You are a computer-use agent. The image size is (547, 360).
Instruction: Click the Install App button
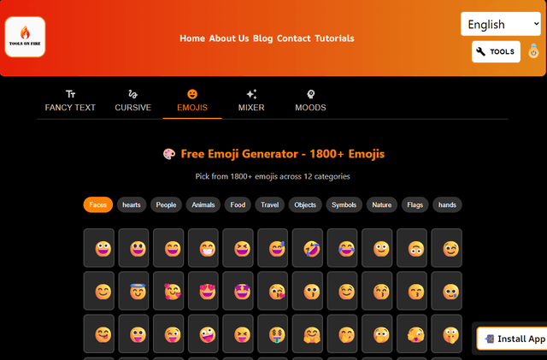coord(514,339)
